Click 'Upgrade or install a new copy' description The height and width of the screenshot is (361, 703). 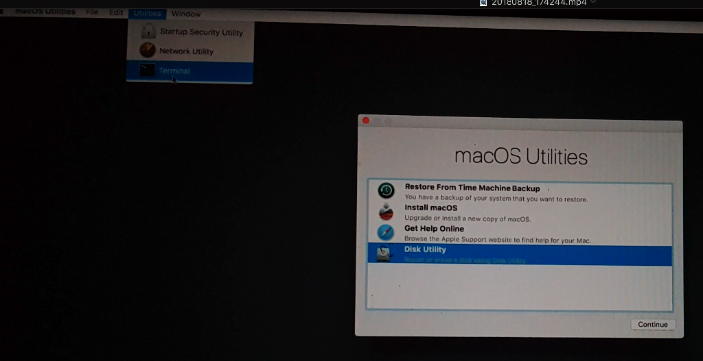[x=468, y=219]
